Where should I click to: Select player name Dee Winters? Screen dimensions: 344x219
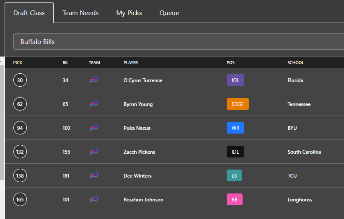pyautogui.click(x=137, y=176)
